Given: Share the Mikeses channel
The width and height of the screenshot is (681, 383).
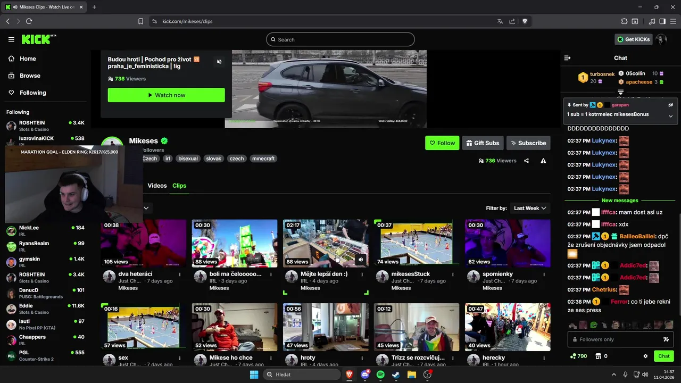Looking at the screenshot, I should pos(526,161).
